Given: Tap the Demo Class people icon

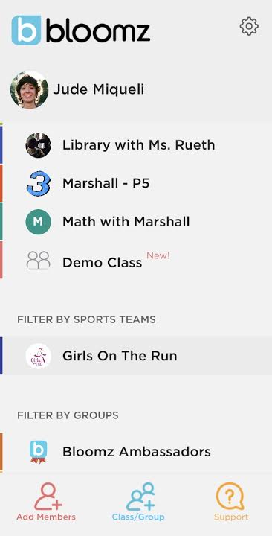Looking at the screenshot, I should tap(38, 261).
